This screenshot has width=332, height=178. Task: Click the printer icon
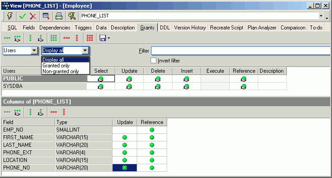pos(59,16)
